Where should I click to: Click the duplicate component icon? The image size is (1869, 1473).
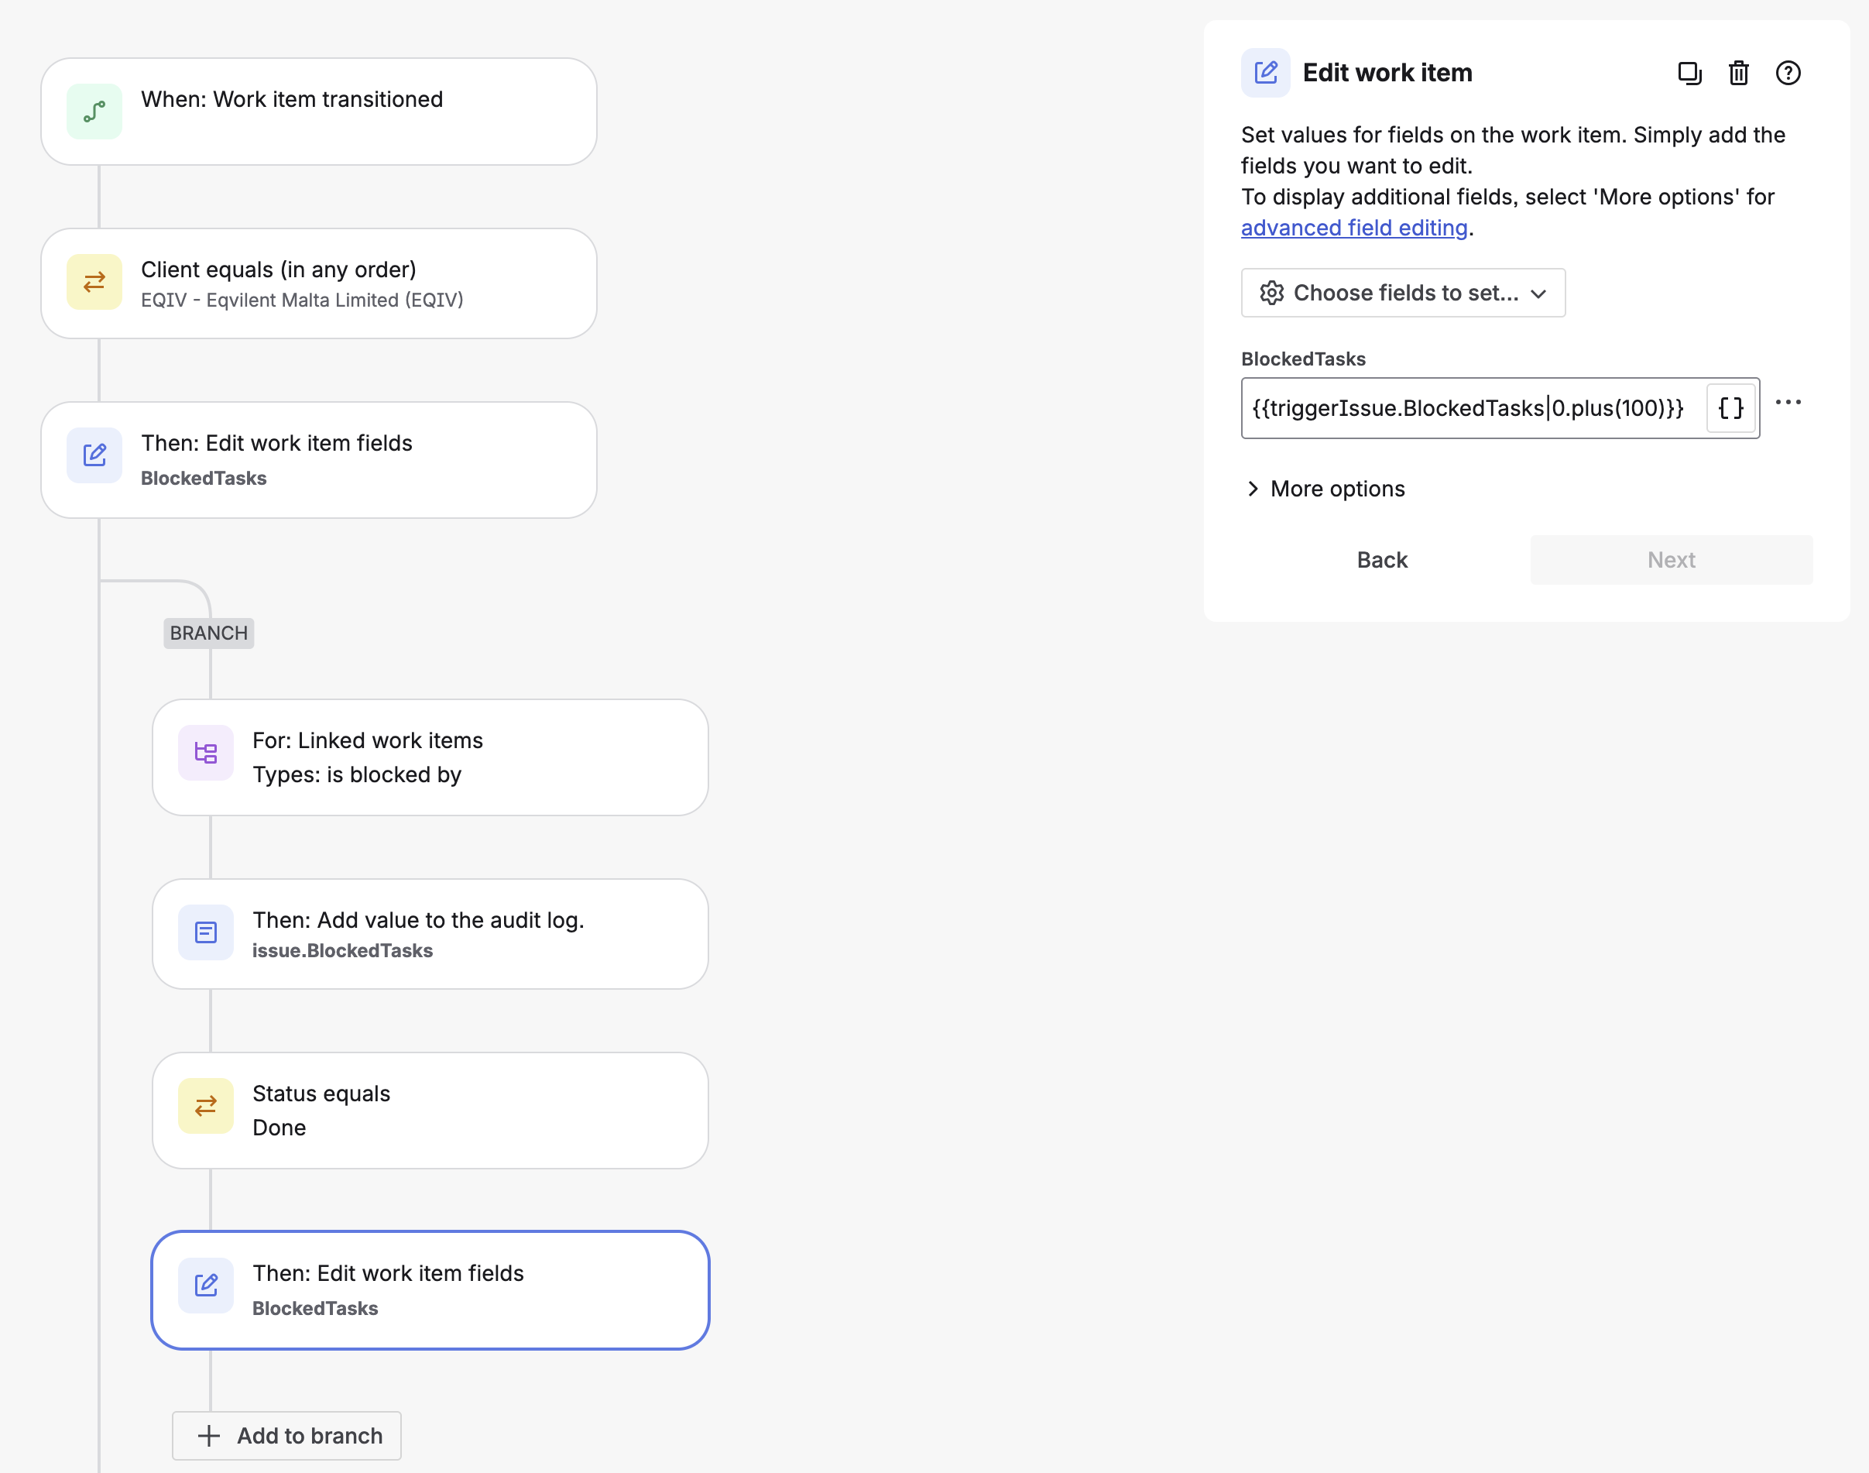(1689, 74)
